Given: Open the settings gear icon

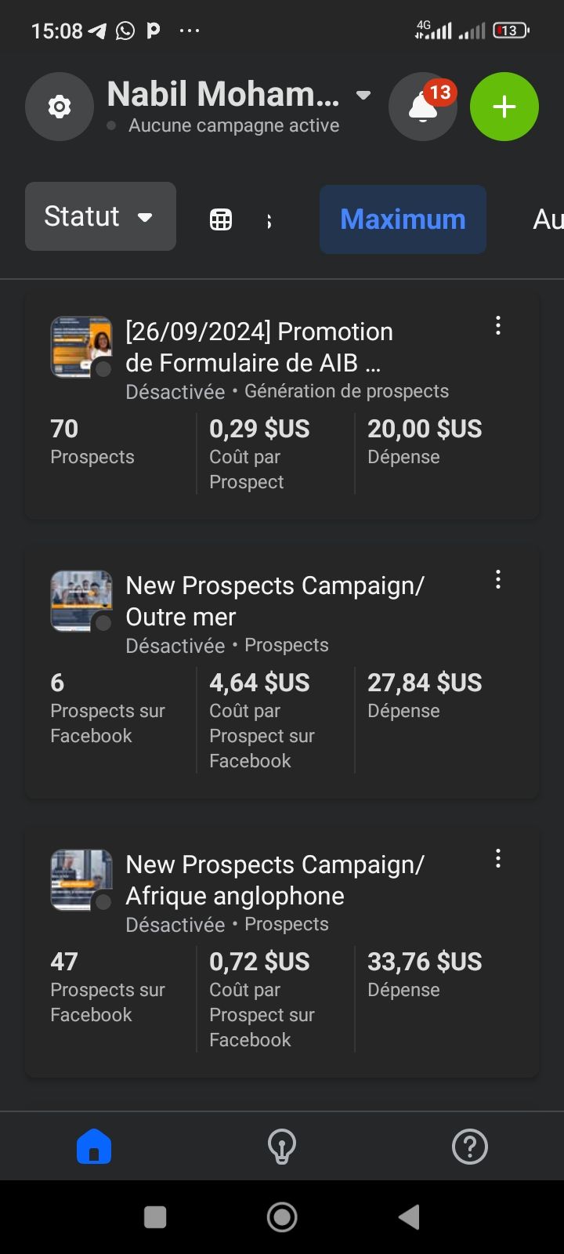Looking at the screenshot, I should coord(60,107).
